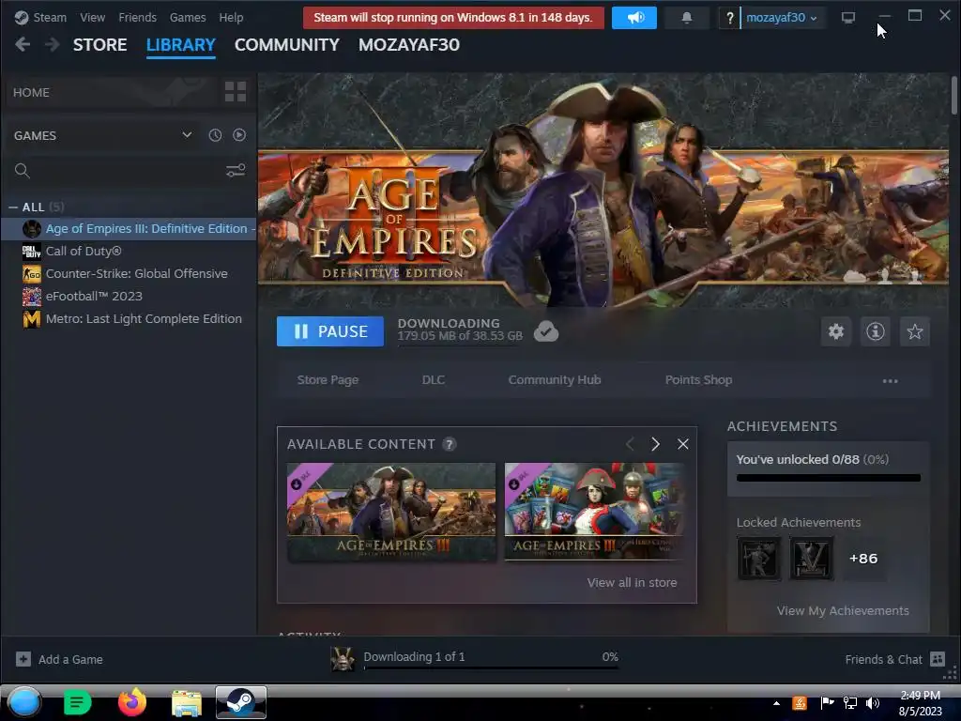Click HOME in the sidebar
Viewport: 961px width, 721px height.
point(31,93)
